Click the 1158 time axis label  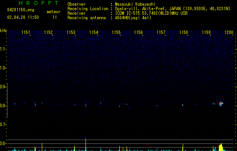183,32
